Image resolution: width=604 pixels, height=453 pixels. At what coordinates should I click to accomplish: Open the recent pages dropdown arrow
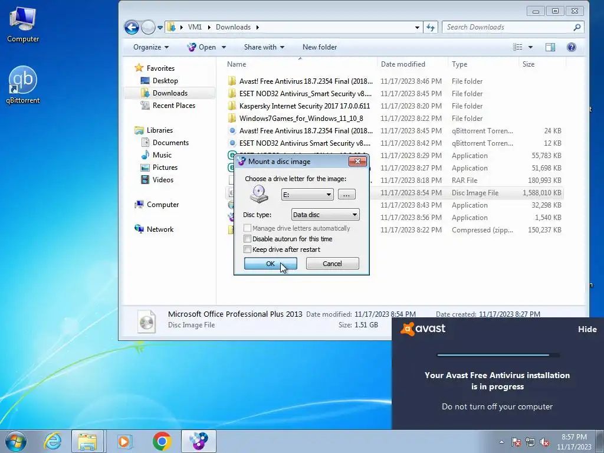pos(160,28)
